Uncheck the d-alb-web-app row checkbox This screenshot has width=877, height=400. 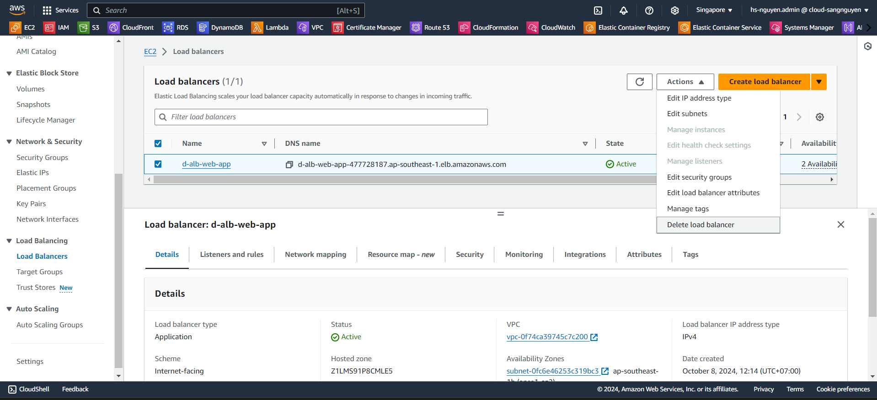tap(158, 164)
